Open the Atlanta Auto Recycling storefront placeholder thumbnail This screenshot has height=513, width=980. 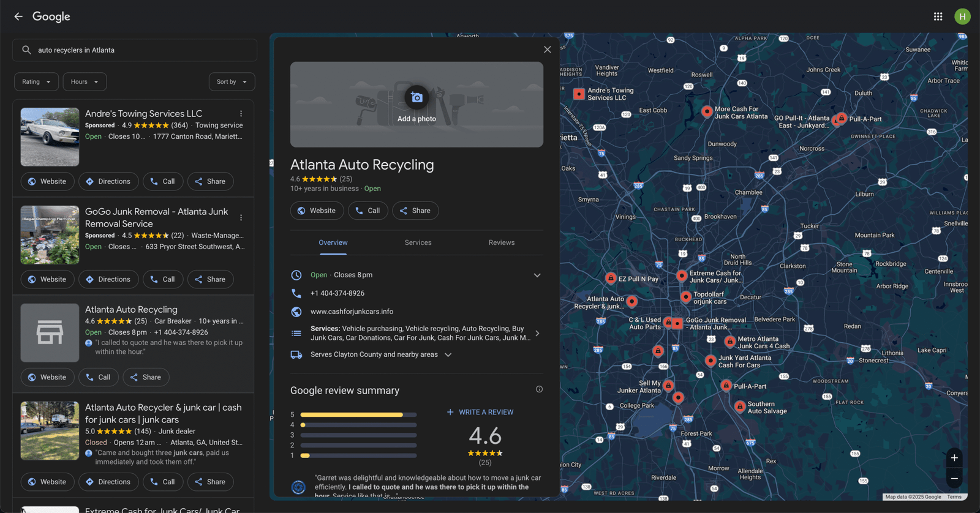(50, 333)
